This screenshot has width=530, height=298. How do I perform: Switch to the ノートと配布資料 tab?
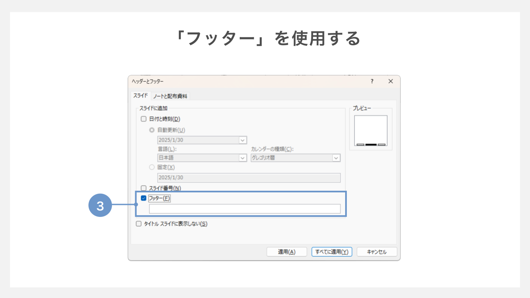pos(171,96)
